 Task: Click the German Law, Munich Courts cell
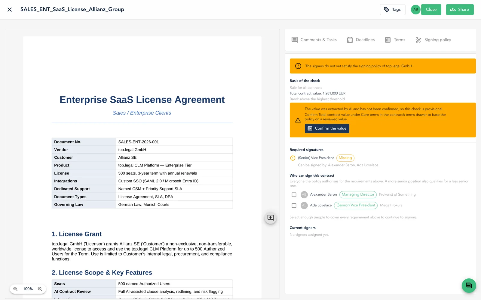(174, 205)
